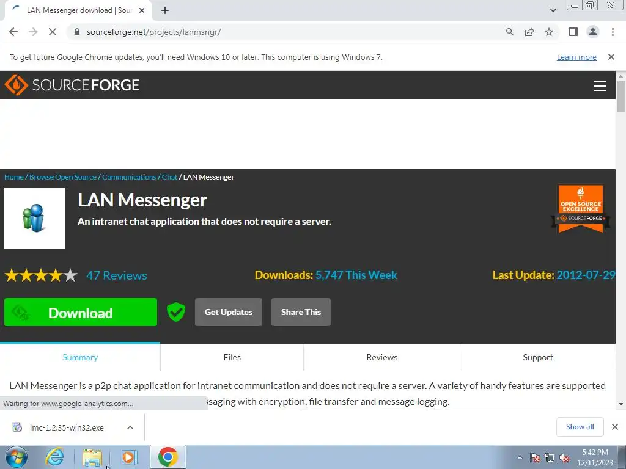Click the Get Updates button

click(x=229, y=312)
